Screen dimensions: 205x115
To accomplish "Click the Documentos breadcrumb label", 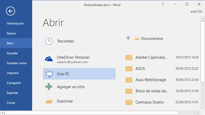I will click(x=152, y=39).
